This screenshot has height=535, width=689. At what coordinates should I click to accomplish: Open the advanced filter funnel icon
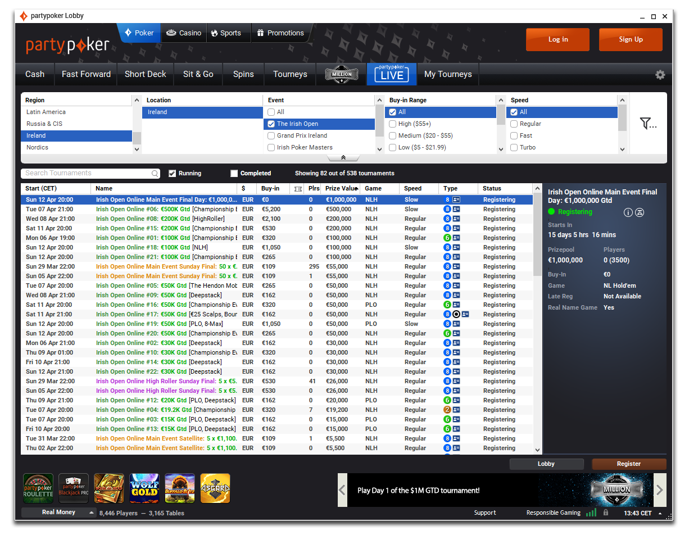(648, 124)
